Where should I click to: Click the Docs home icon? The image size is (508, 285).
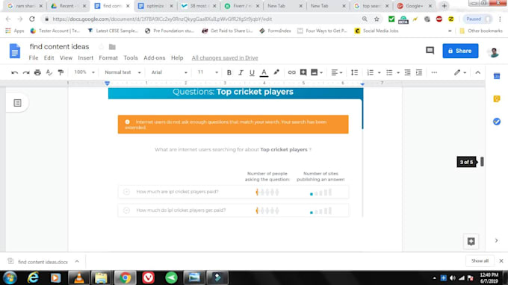pyautogui.click(x=15, y=51)
